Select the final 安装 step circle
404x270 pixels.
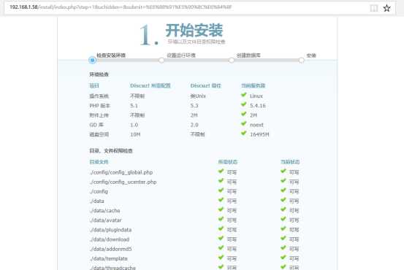tap(301, 61)
